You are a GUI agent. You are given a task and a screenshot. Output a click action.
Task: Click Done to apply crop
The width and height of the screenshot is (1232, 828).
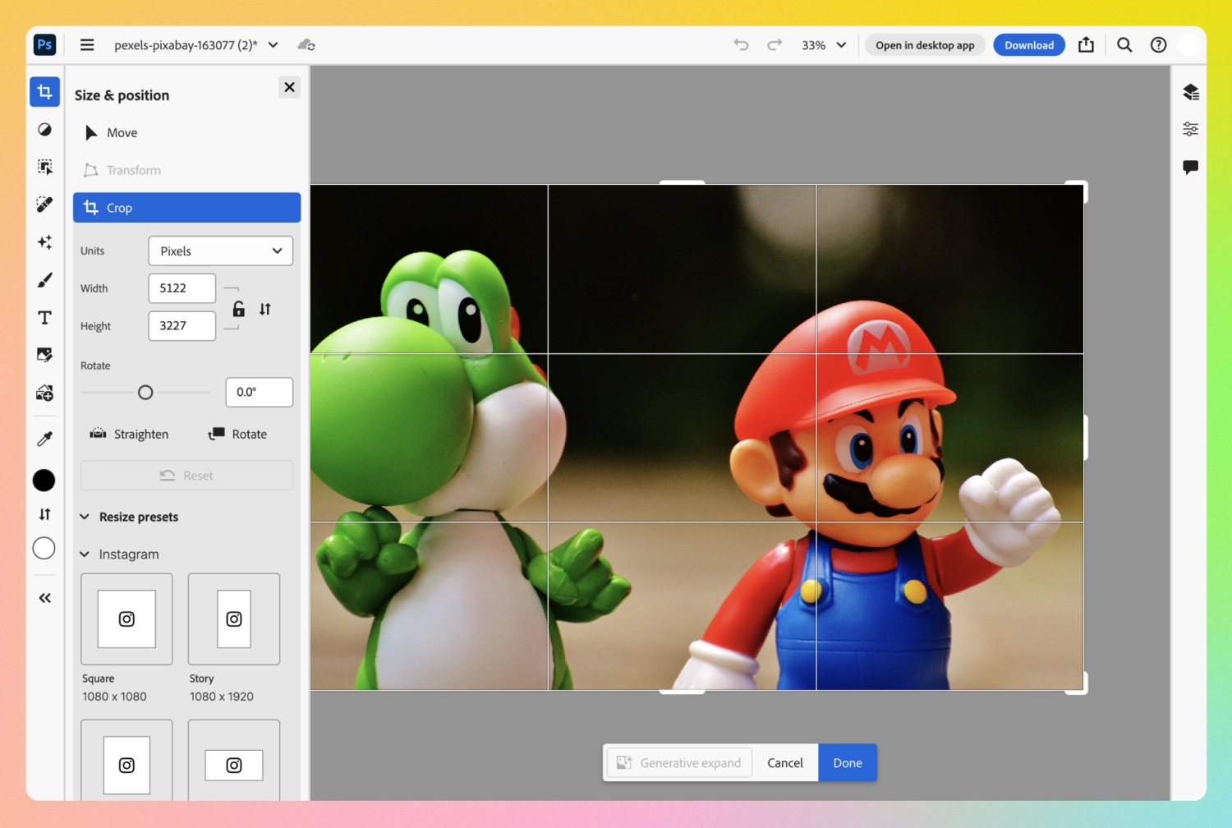pos(848,763)
